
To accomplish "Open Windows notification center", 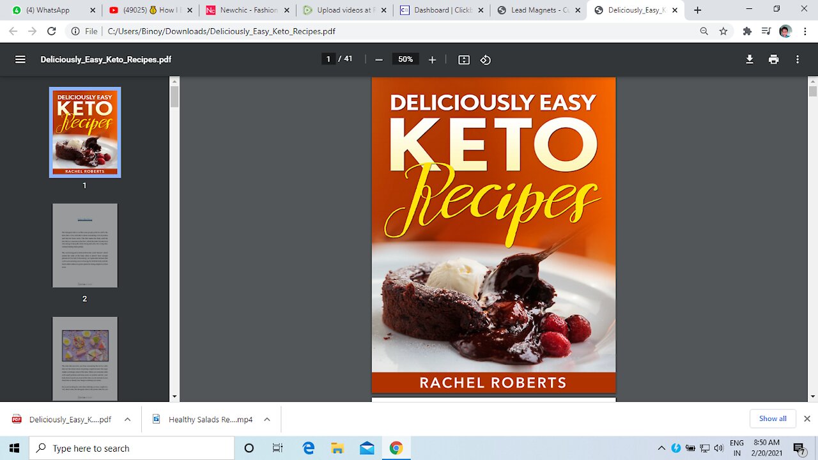I will [799, 448].
